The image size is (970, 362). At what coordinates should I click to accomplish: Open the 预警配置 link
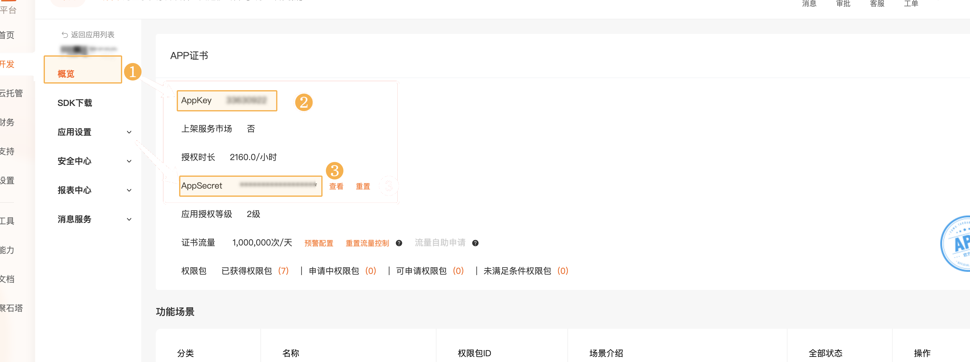[x=319, y=243]
